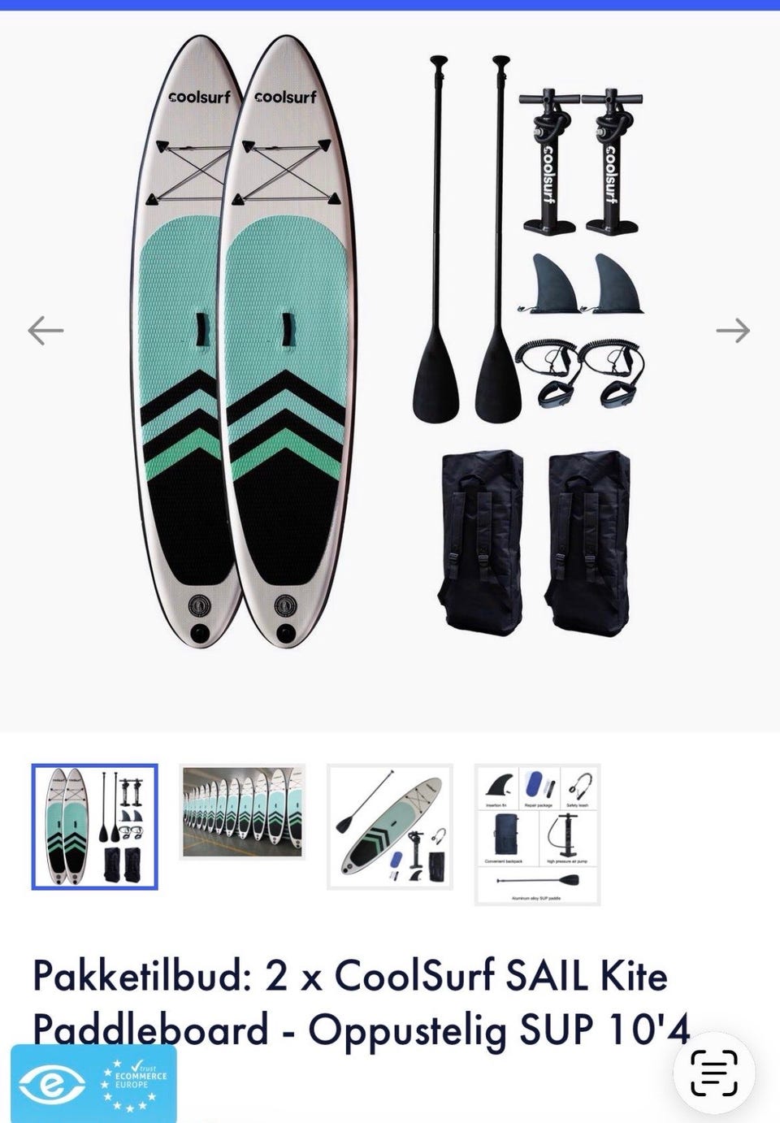
Task: Select the thumbnail of single board with accessories
Action: click(390, 826)
